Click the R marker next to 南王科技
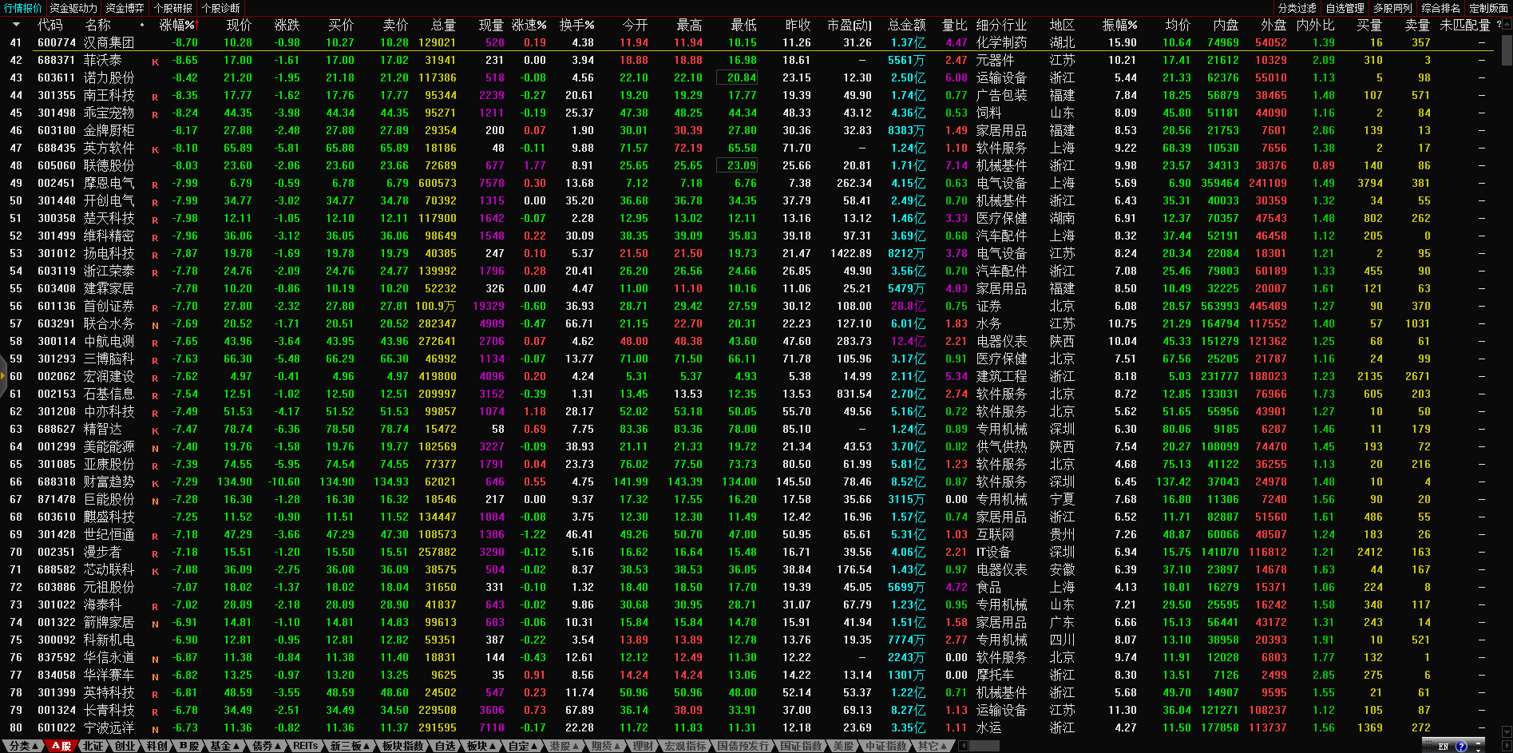 click(x=155, y=97)
